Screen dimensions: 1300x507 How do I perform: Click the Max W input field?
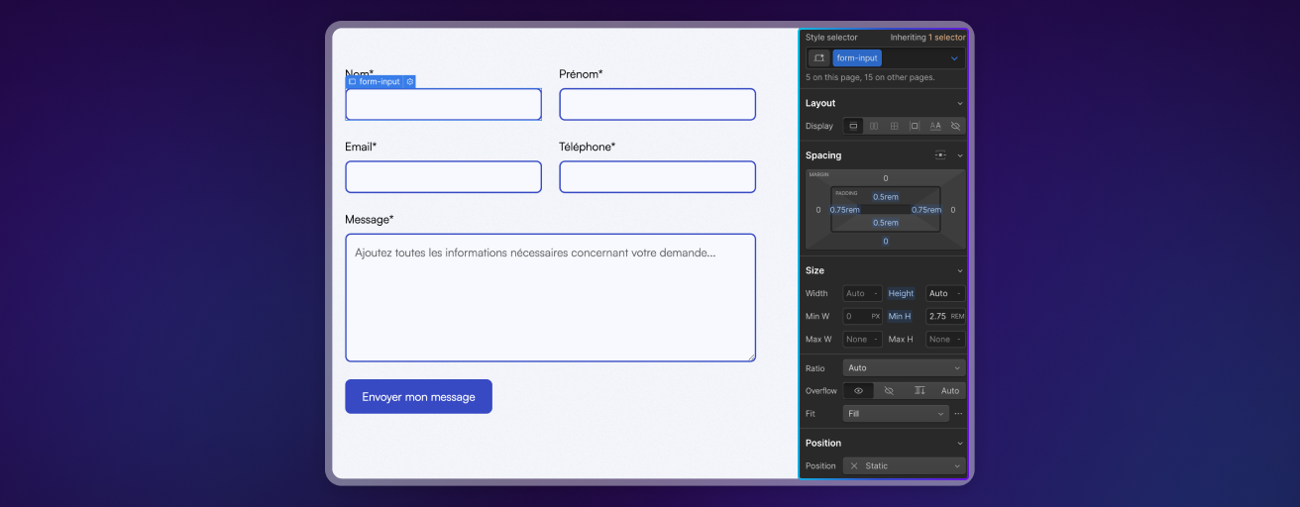pyautogui.click(x=862, y=339)
